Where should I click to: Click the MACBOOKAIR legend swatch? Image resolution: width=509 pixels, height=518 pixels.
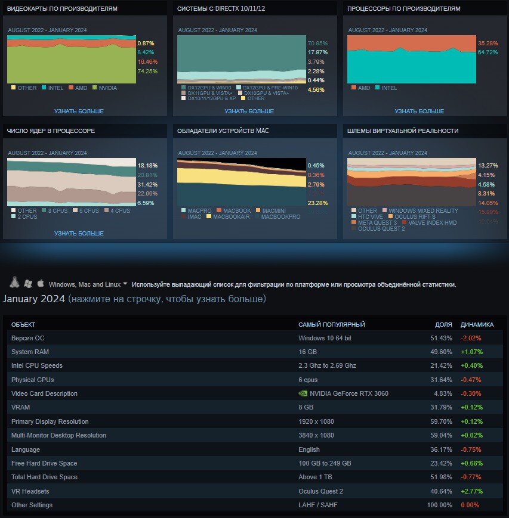click(209, 216)
